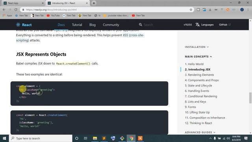This screenshot has width=252, height=142.
Task: Show hidden tray icons chevron
Action: coord(210,138)
